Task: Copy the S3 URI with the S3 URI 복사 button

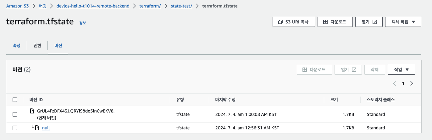Action: tap(294, 22)
